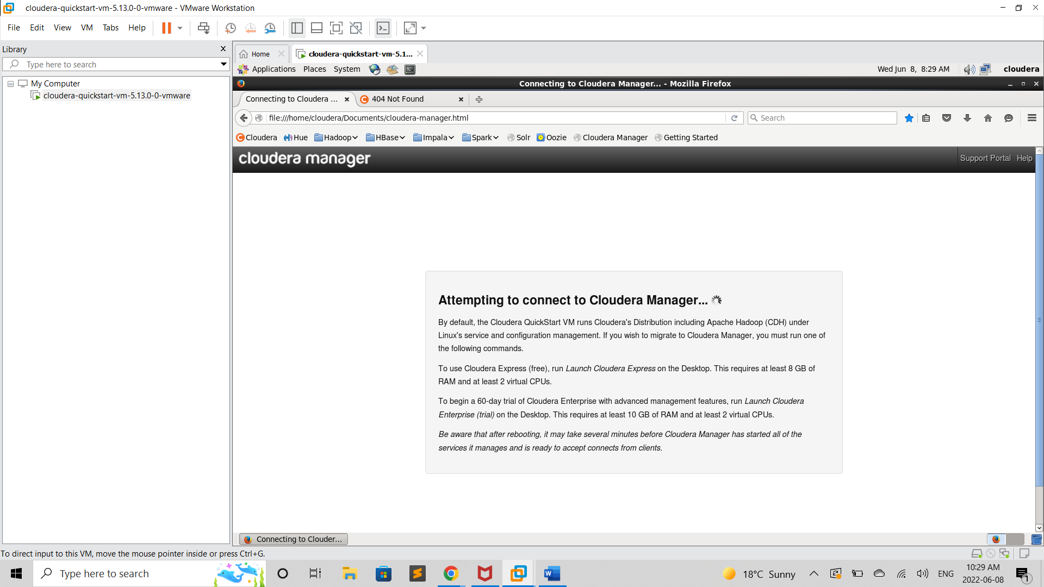Open the VM menu

coord(86,28)
